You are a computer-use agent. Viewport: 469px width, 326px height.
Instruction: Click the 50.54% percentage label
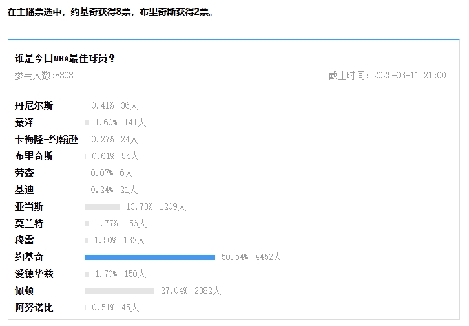point(235,257)
